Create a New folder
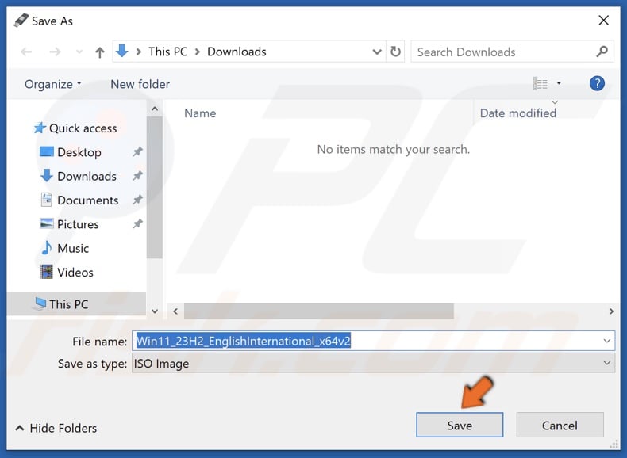The height and width of the screenshot is (458, 627). pos(140,84)
